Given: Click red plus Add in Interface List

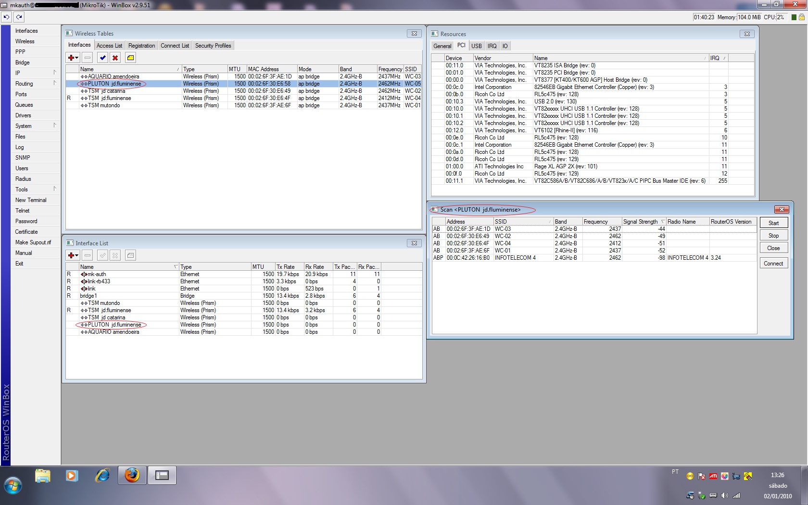Looking at the screenshot, I should coord(73,255).
